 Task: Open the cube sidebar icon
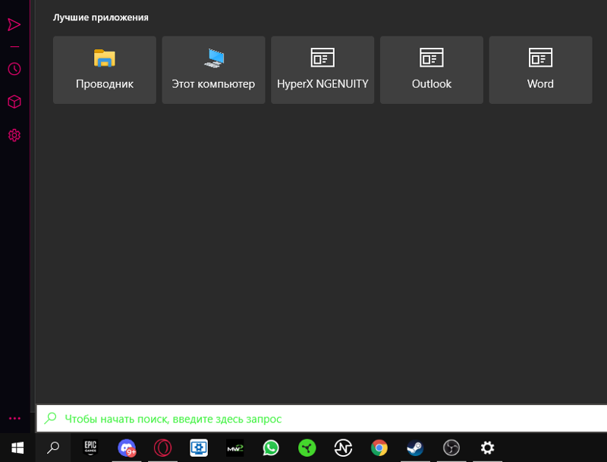click(14, 102)
